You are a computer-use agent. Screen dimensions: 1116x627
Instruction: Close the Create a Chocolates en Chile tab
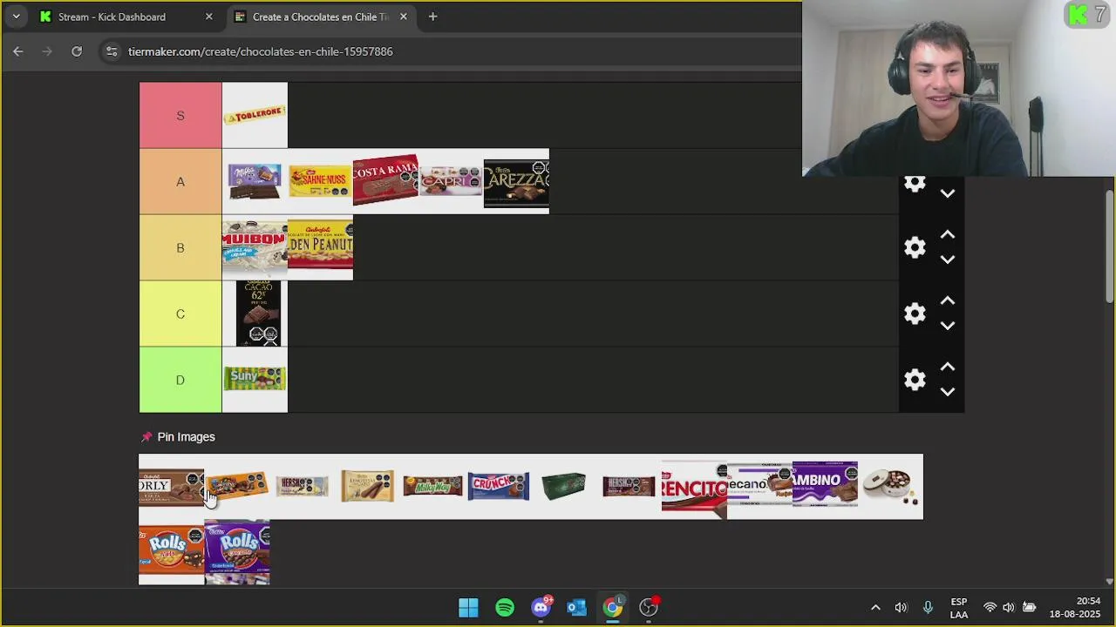click(x=403, y=17)
